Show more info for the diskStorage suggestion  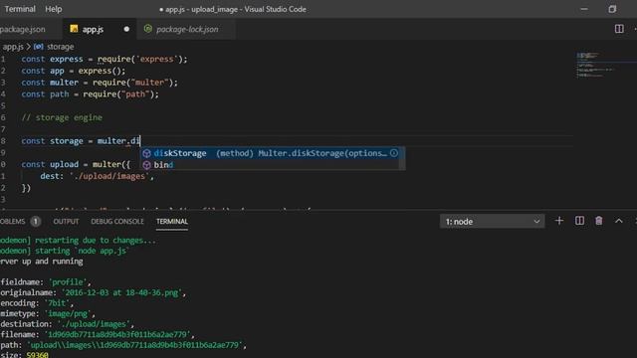pyautogui.click(x=394, y=153)
